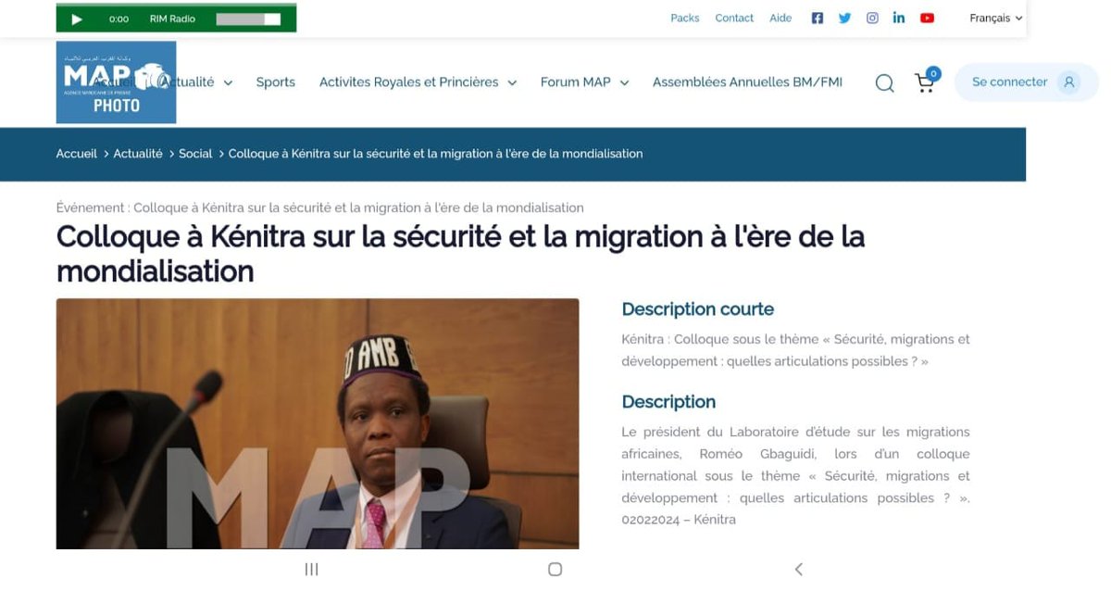
Task: Expand the Forum MAP dropdown
Action: tap(625, 82)
